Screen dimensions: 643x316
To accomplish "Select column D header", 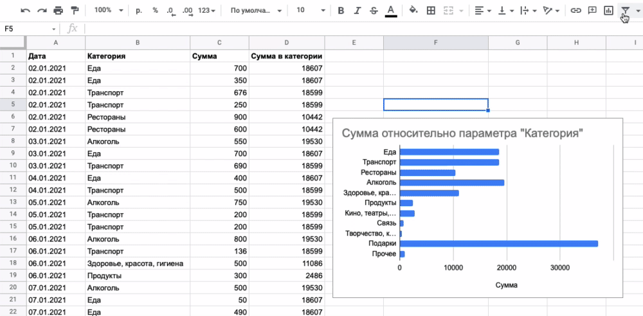I will coord(287,42).
